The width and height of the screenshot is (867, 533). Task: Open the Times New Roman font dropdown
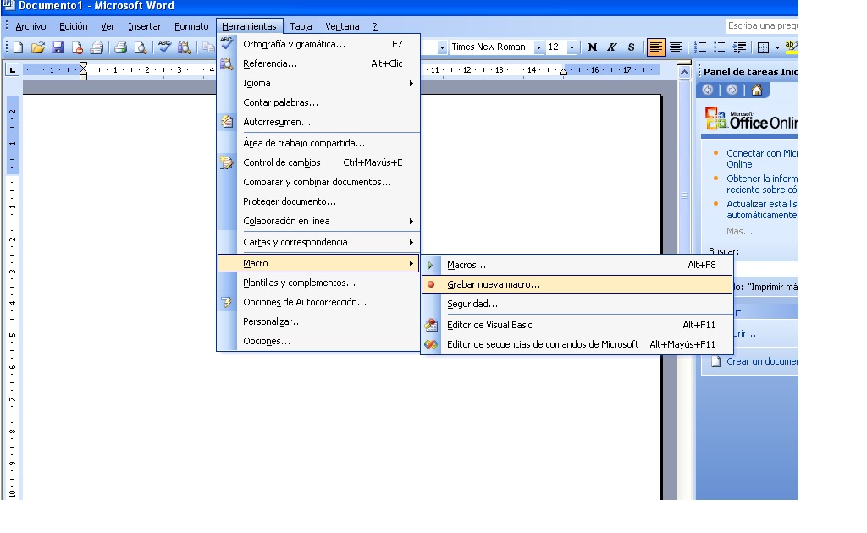[x=540, y=47]
